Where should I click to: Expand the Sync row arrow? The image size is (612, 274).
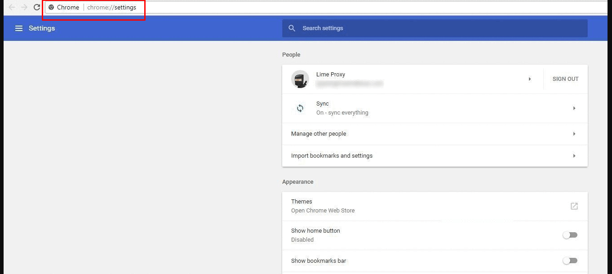click(x=574, y=108)
